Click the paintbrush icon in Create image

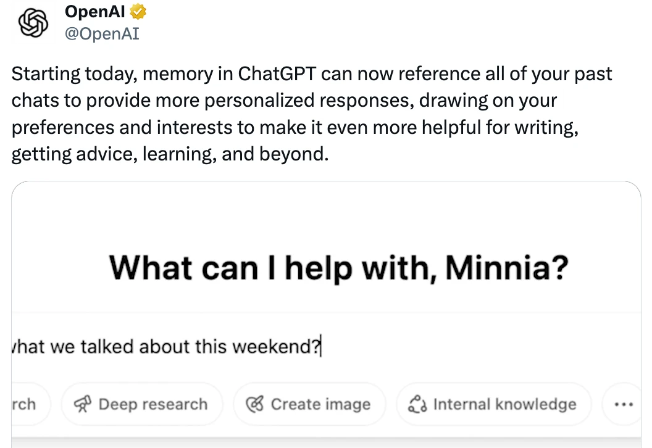(254, 404)
